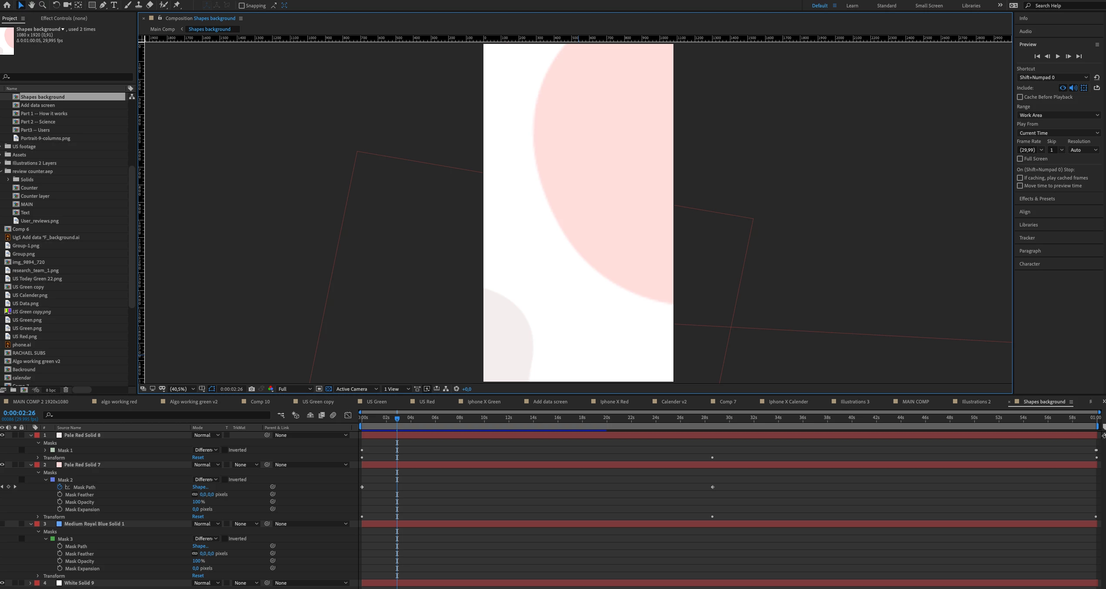The width and height of the screenshot is (1106, 589).
Task: Select the Rectangle shape tool
Action: pyautogui.click(x=92, y=5)
